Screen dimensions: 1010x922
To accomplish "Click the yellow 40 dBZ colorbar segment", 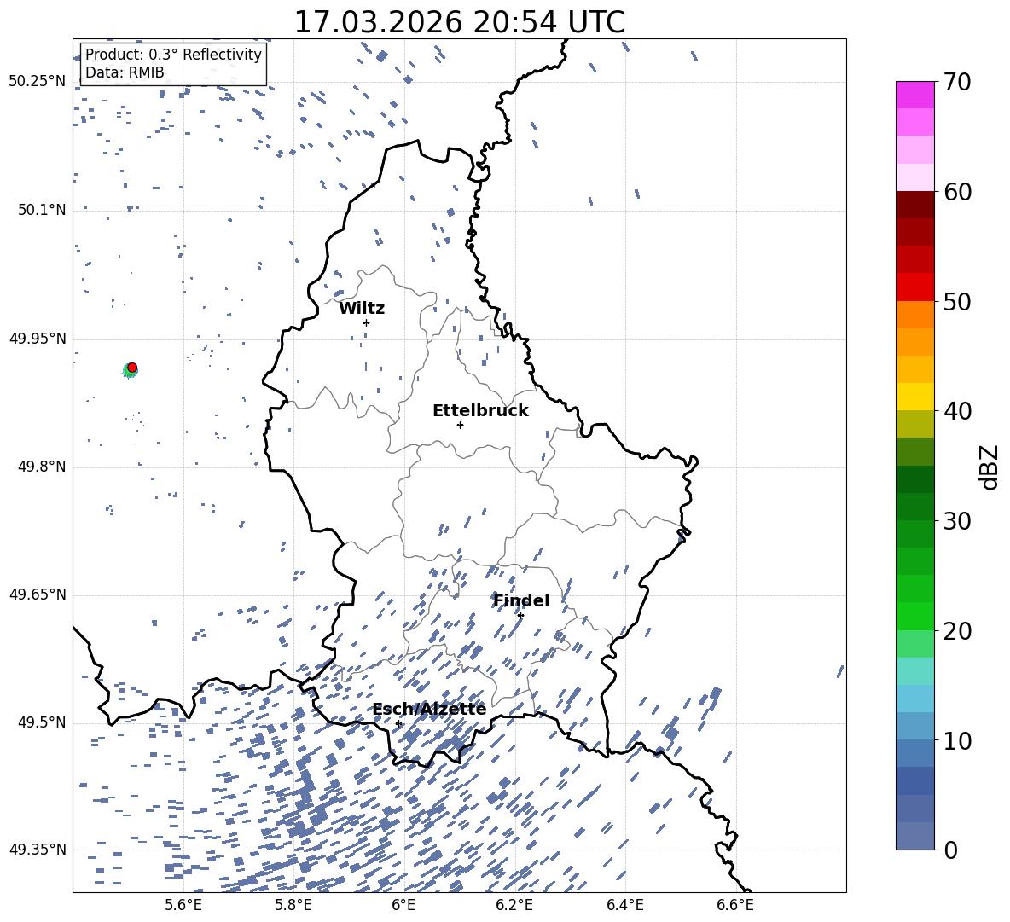I will [914, 397].
